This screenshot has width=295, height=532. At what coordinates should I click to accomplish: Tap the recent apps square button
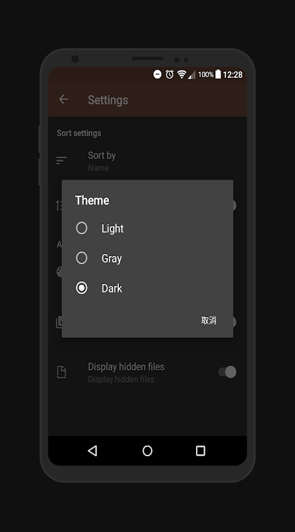pyautogui.click(x=201, y=451)
